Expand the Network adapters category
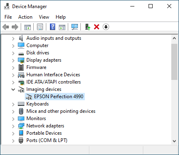179x155 pixels. coord(13,126)
